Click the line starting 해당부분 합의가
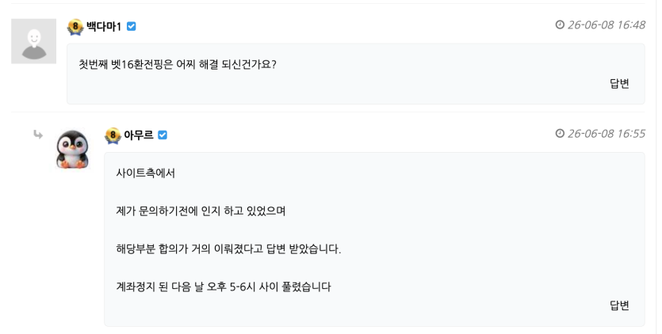This screenshot has height=334, width=662. click(228, 249)
